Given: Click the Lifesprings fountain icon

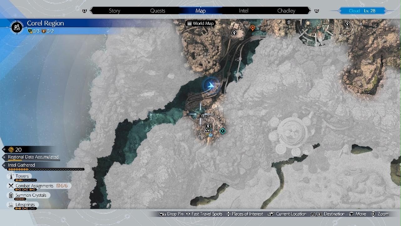Looking at the screenshot, I should 11,205.
